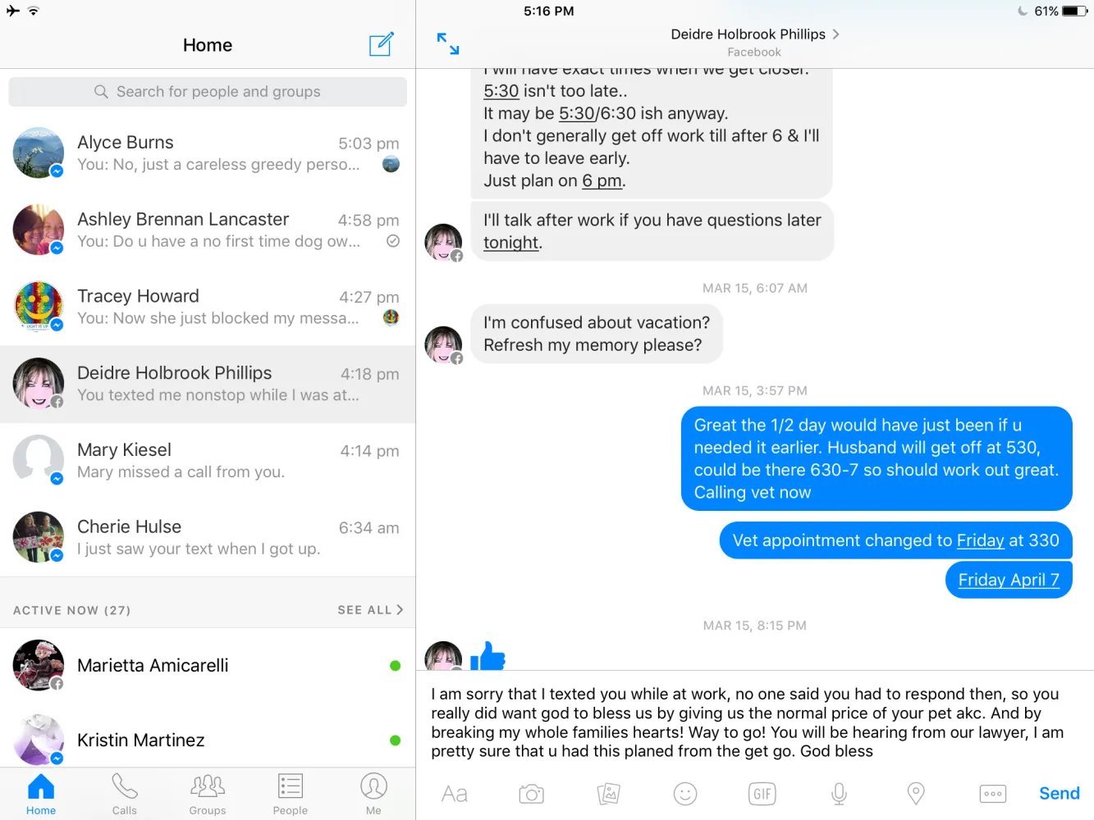
Task: Send the typed message
Action: tap(1060, 794)
